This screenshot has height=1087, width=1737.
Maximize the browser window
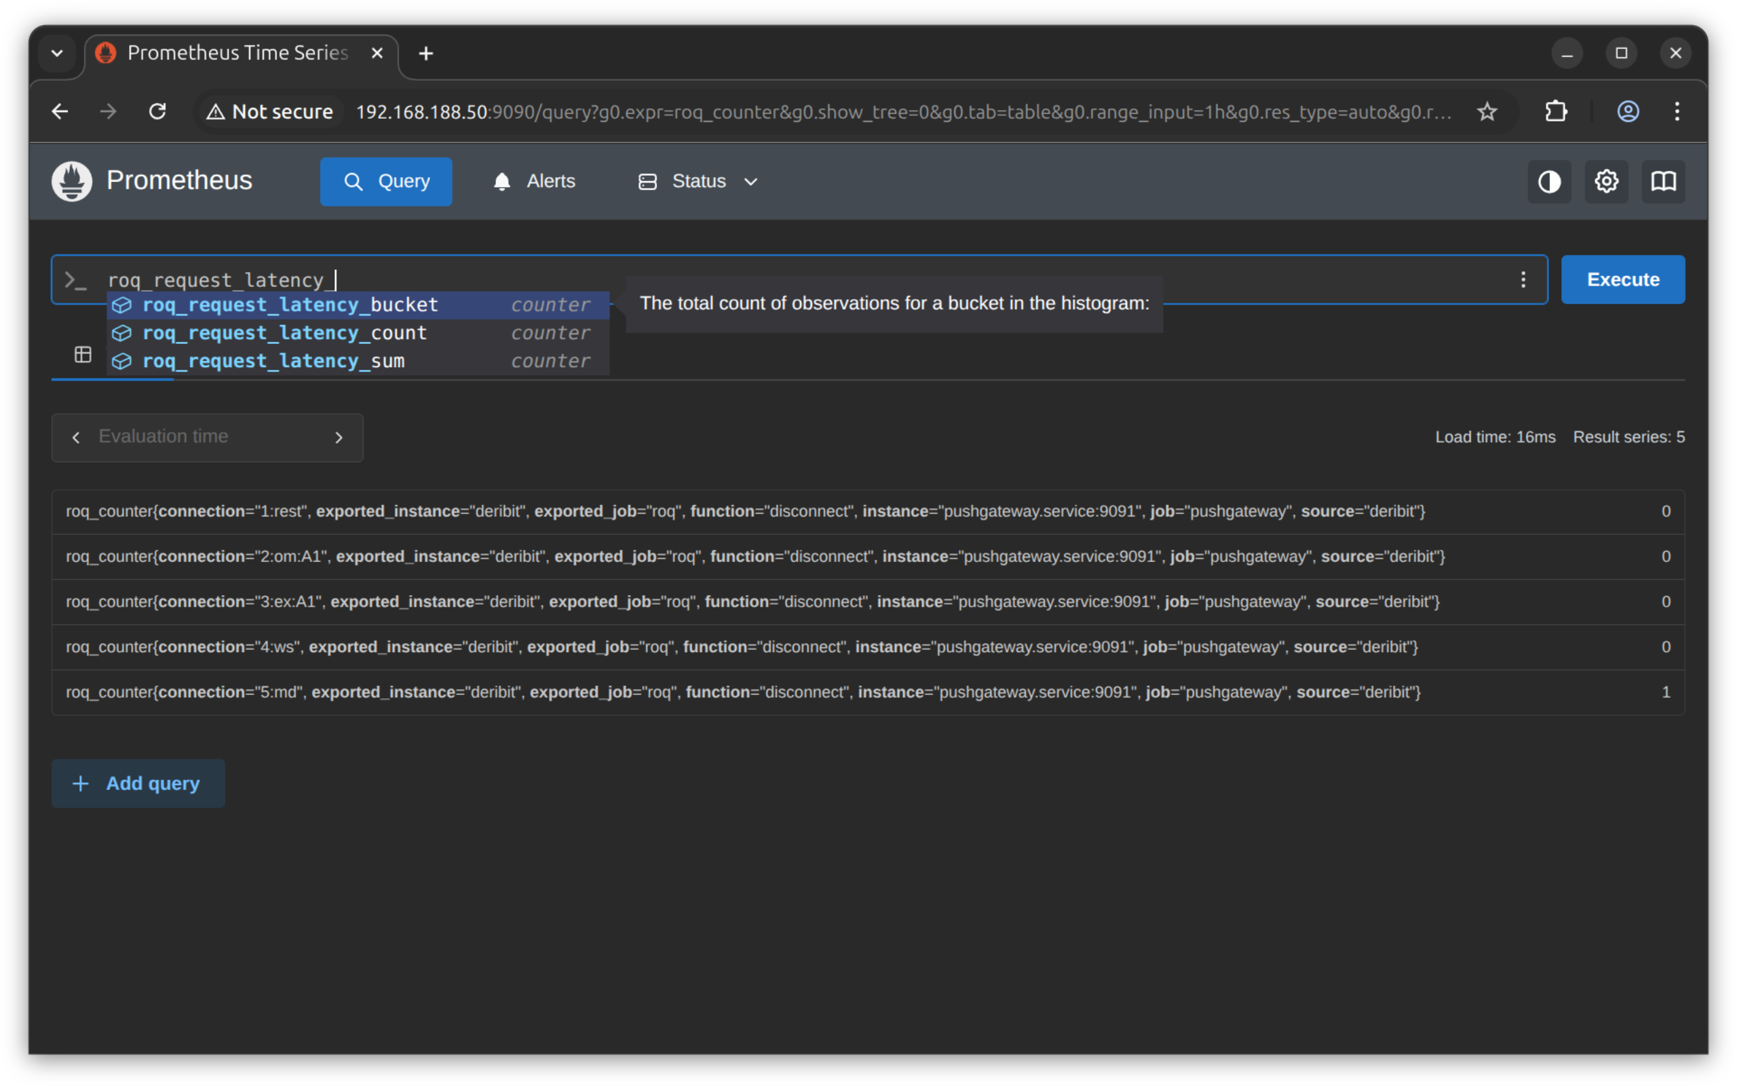pyautogui.click(x=1620, y=53)
